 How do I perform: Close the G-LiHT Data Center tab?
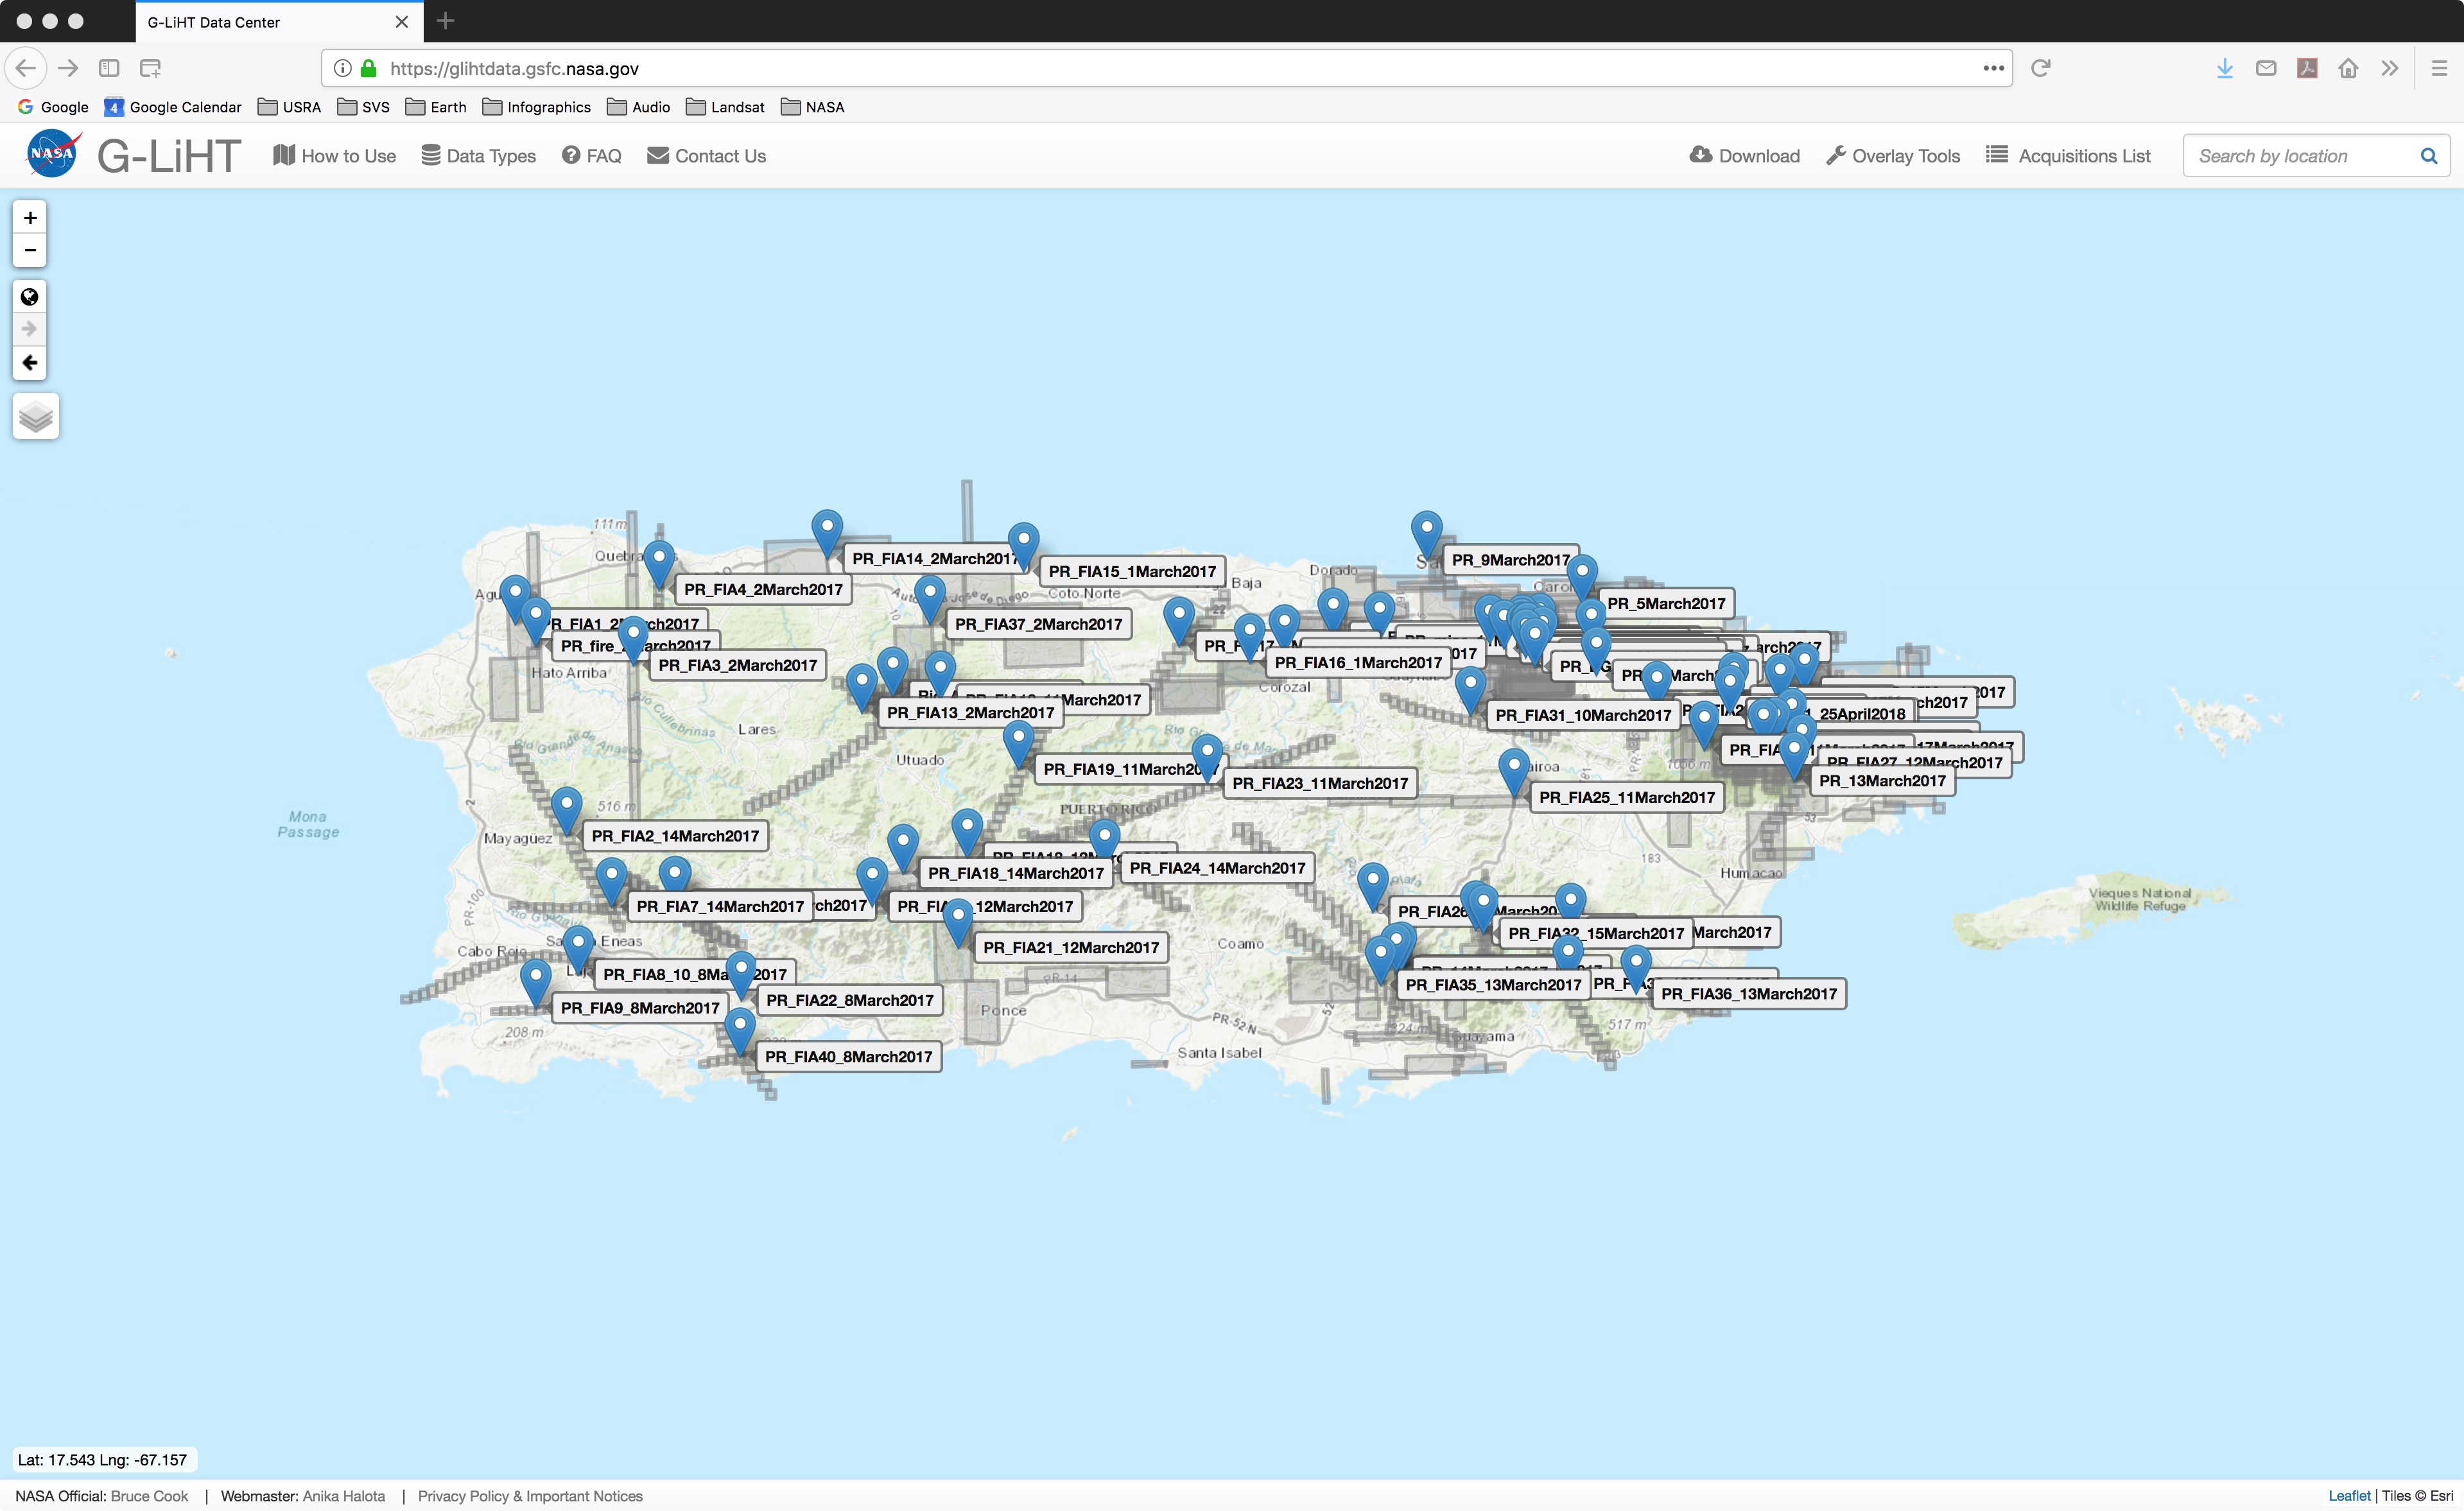[401, 22]
